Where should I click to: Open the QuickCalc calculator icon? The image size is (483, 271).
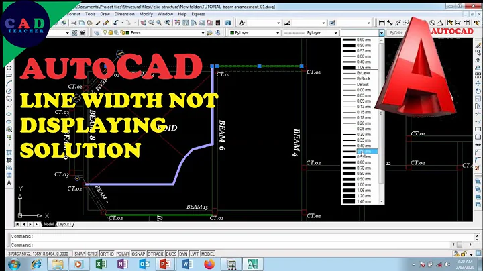pos(218,23)
